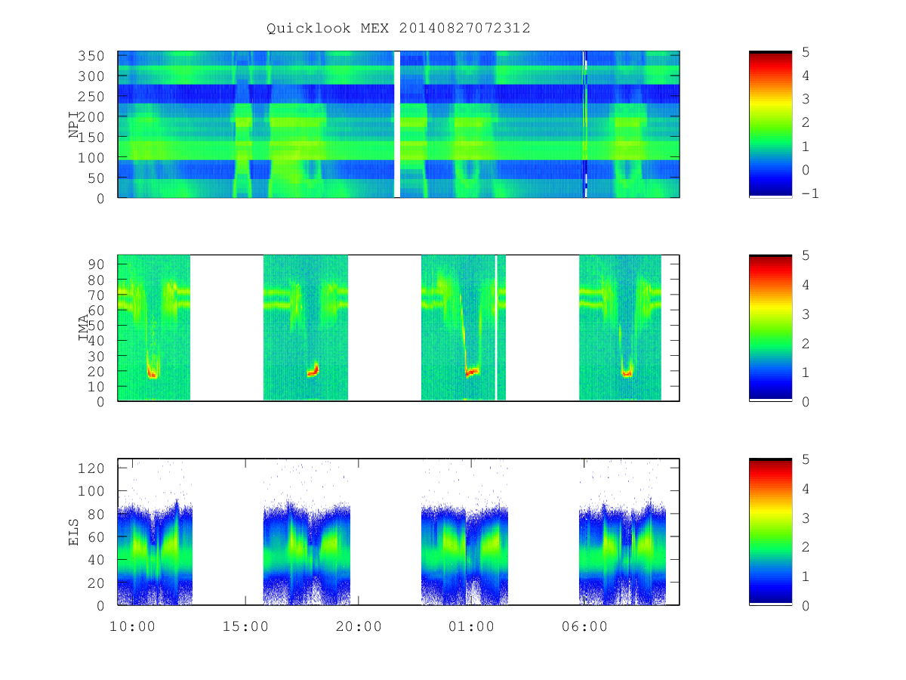Select the IMA y-axis label
906x680 pixels.
coord(83,328)
